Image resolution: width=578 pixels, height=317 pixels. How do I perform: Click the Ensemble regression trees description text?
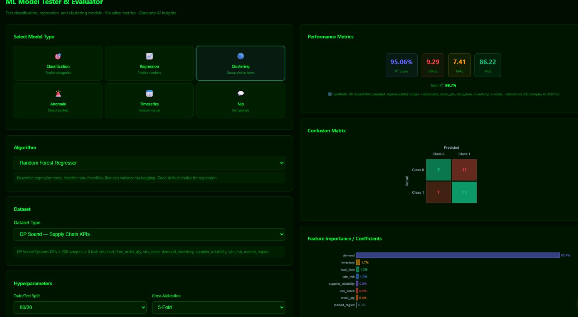click(117, 178)
